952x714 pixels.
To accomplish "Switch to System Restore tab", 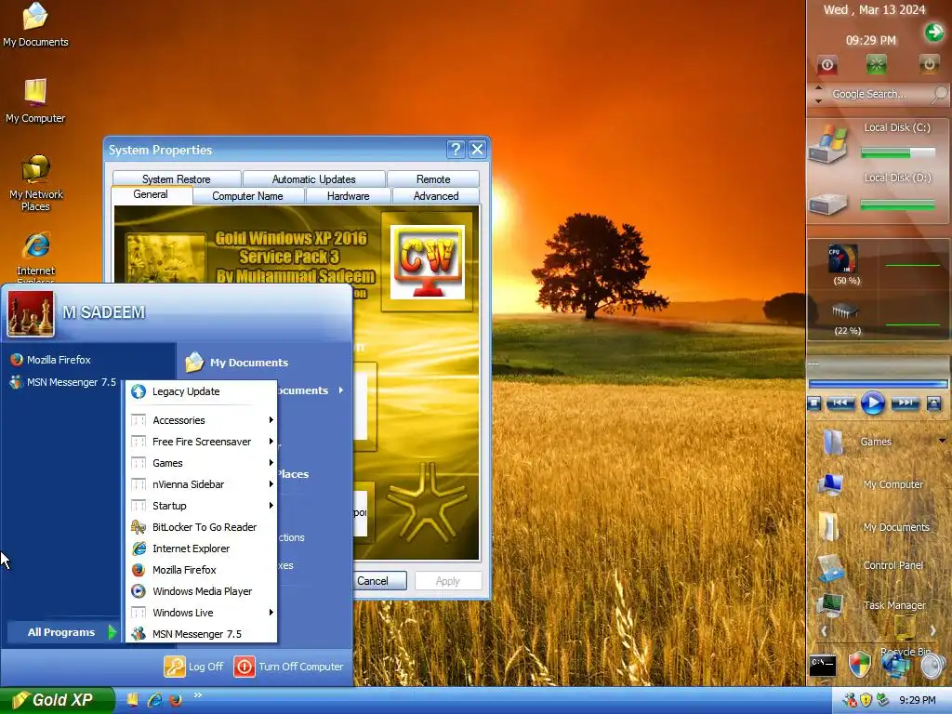I will [x=177, y=179].
